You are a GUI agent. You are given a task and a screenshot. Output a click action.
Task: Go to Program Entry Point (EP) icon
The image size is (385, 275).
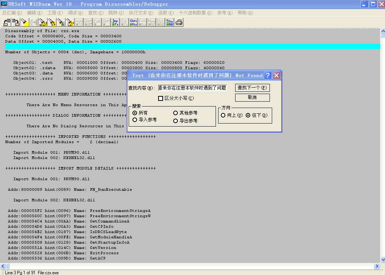point(52,22)
